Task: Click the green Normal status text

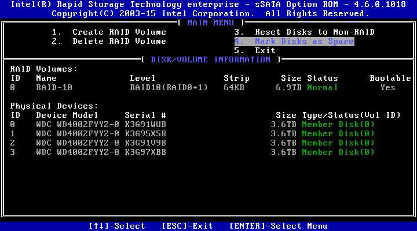Action: (322, 87)
